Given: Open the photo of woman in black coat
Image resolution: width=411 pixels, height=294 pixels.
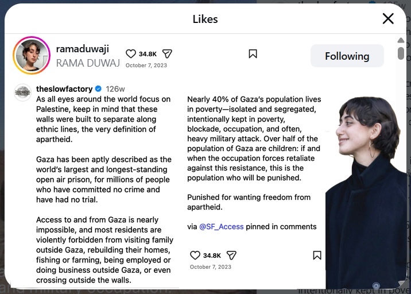Looking at the screenshot, I should tap(366, 189).
